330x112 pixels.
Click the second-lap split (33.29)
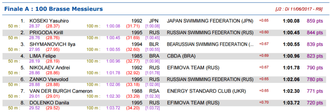(133, 96)
